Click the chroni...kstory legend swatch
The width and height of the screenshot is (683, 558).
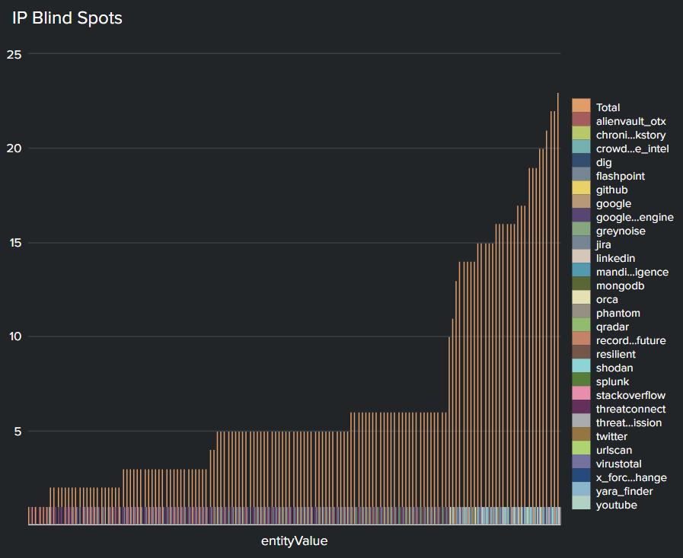(x=581, y=133)
